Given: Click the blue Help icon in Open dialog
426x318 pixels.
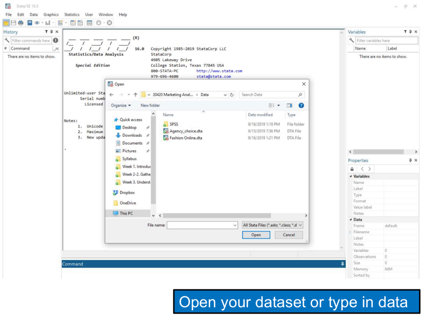Looking at the screenshot, I should pyautogui.click(x=301, y=106).
